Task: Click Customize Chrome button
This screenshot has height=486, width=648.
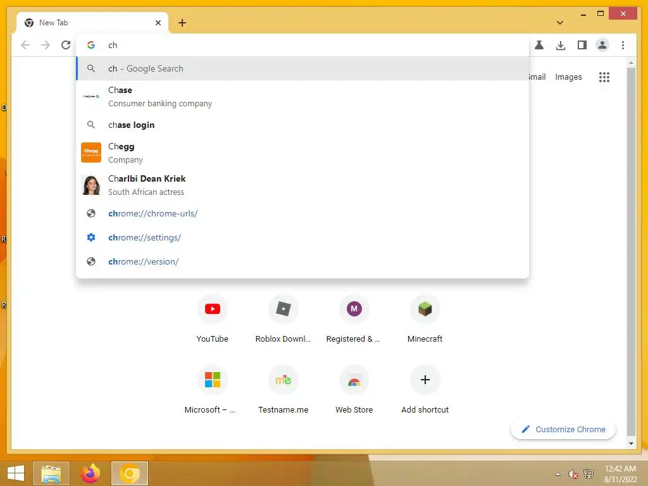Action: [x=563, y=430]
